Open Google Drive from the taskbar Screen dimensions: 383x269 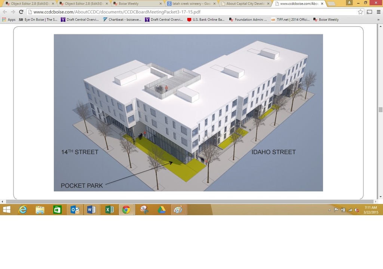coord(161,210)
